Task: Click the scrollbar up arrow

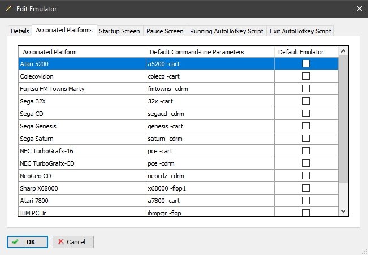Action: pyautogui.click(x=343, y=51)
